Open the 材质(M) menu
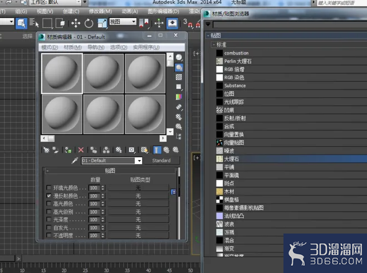 (72, 47)
